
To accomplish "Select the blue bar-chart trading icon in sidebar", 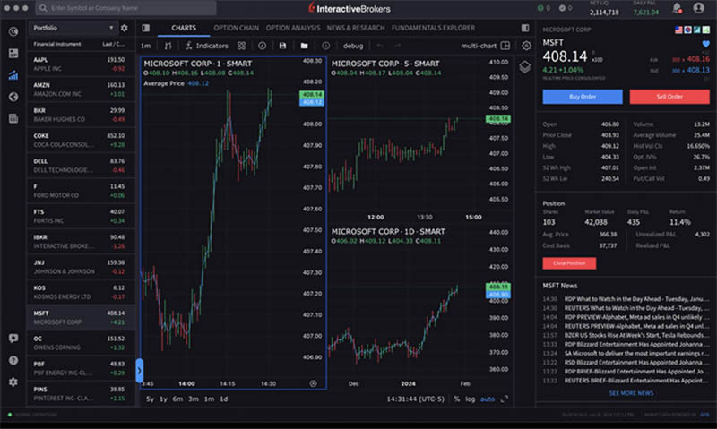I will pyautogui.click(x=13, y=75).
